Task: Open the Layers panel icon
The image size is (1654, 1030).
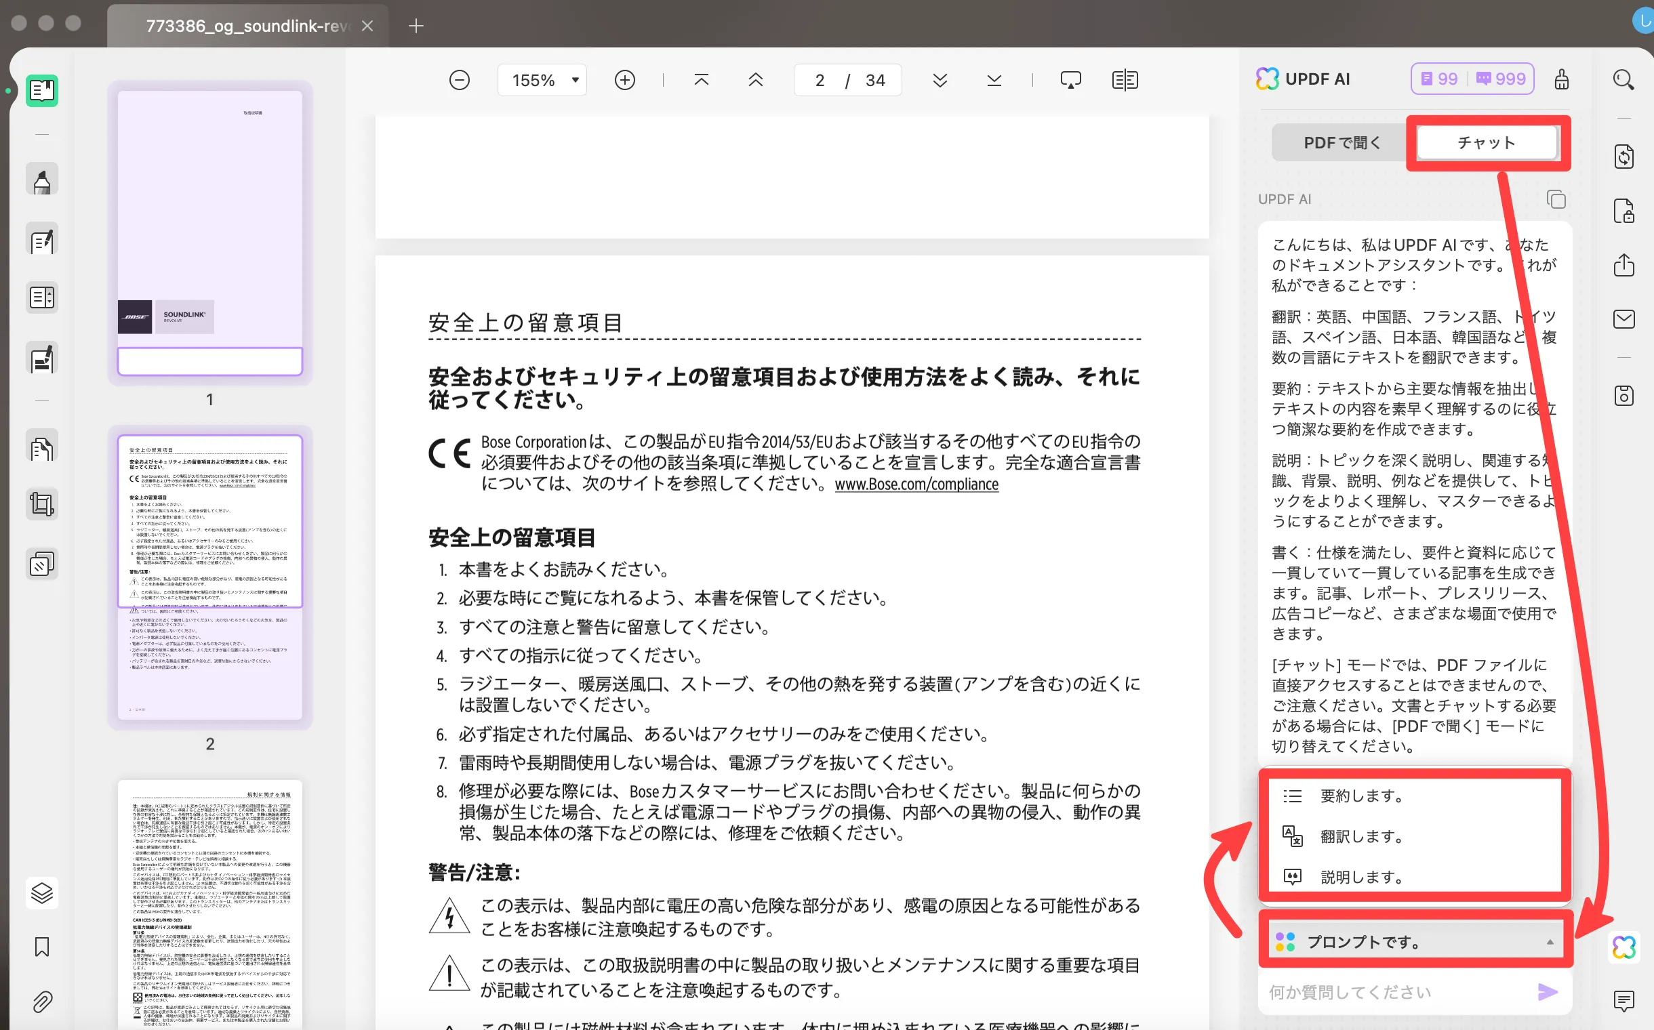Action: tap(41, 892)
